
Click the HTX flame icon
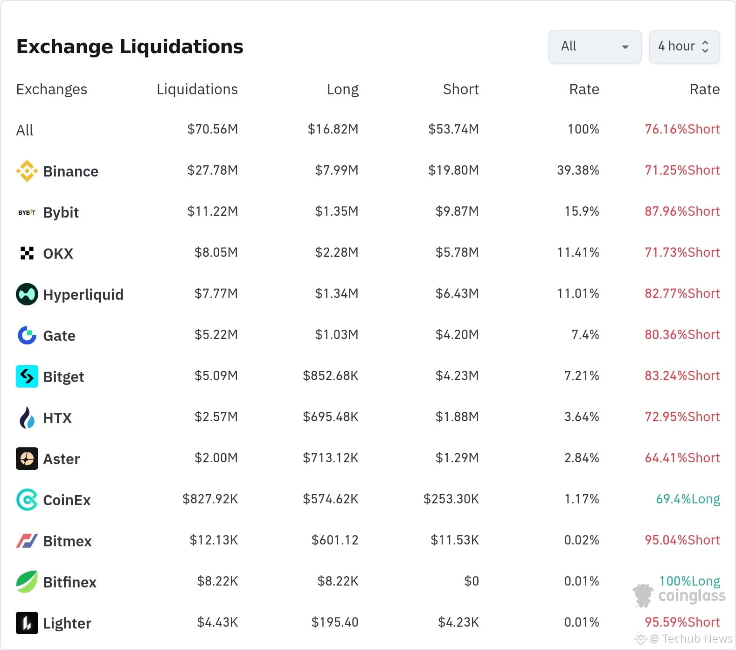(x=27, y=417)
